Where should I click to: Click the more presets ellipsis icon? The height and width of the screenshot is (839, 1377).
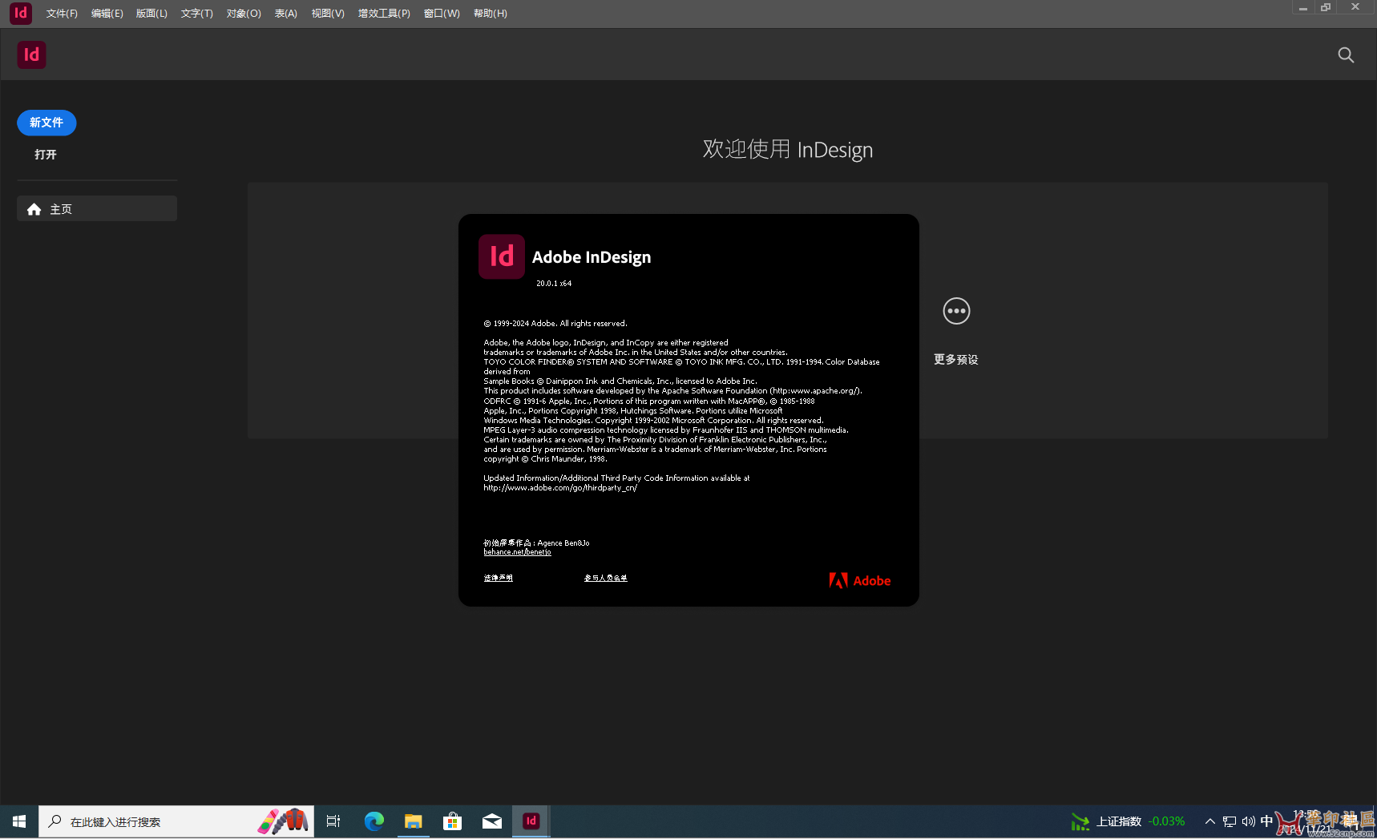coord(956,311)
